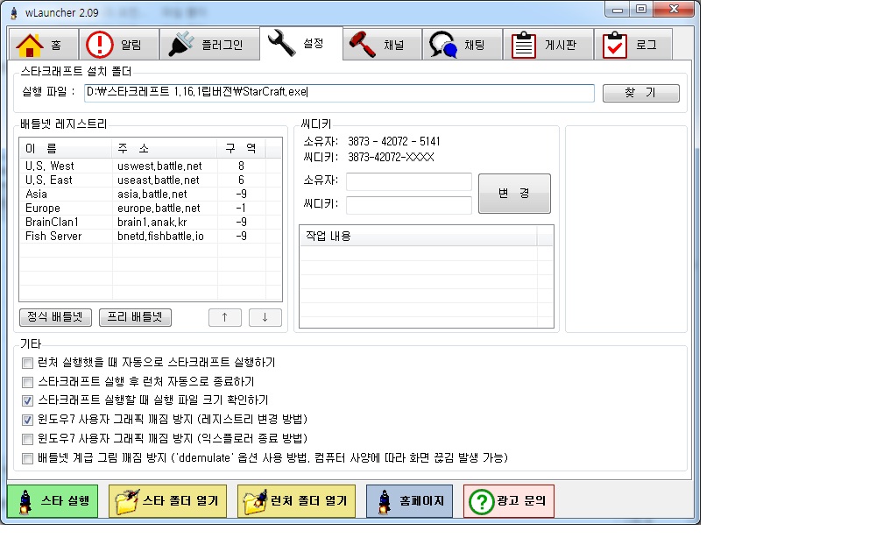Image resolution: width=883 pixels, height=552 pixels.
Task: Click owner key text 3873 - 42072 - 5141
Action: [393, 141]
